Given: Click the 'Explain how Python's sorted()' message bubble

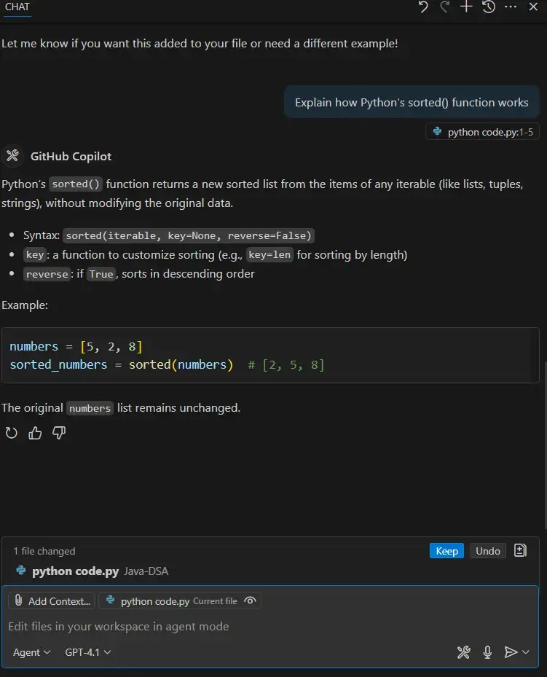Looking at the screenshot, I should click(x=412, y=102).
